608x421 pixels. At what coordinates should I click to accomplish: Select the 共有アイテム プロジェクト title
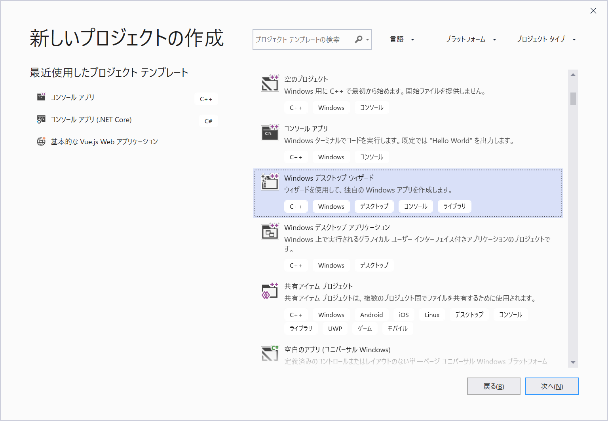(318, 286)
